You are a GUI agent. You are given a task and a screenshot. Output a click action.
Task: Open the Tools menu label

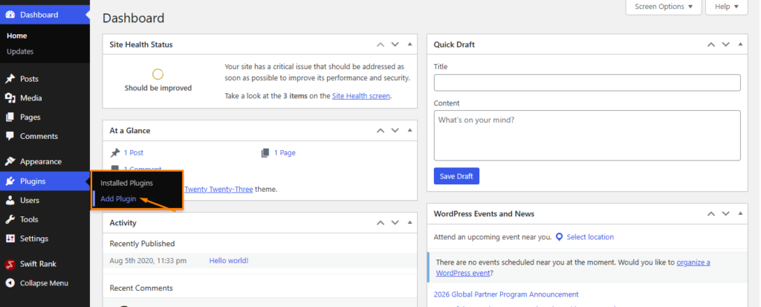coord(29,219)
